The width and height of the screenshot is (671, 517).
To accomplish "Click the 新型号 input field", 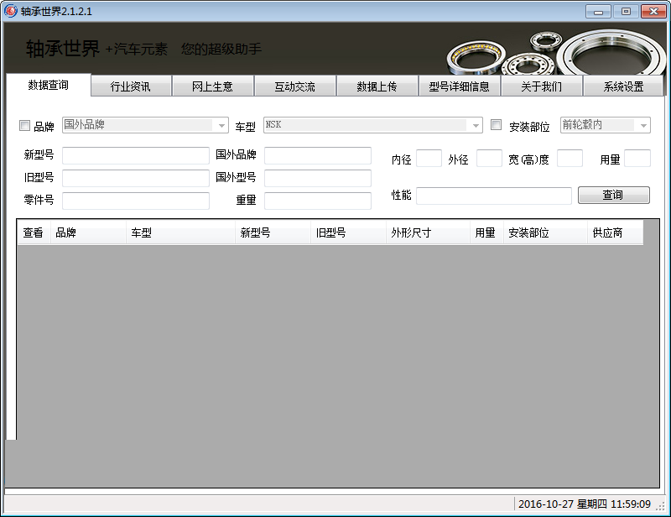I will pos(135,155).
